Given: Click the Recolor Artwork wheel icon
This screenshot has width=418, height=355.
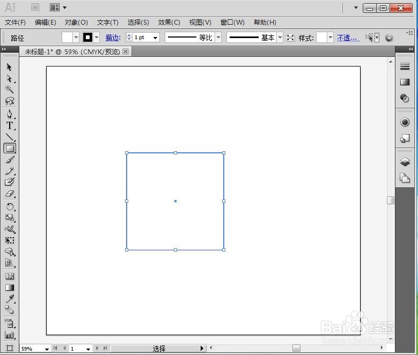Looking at the screenshot, I should pyautogui.click(x=389, y=38).
